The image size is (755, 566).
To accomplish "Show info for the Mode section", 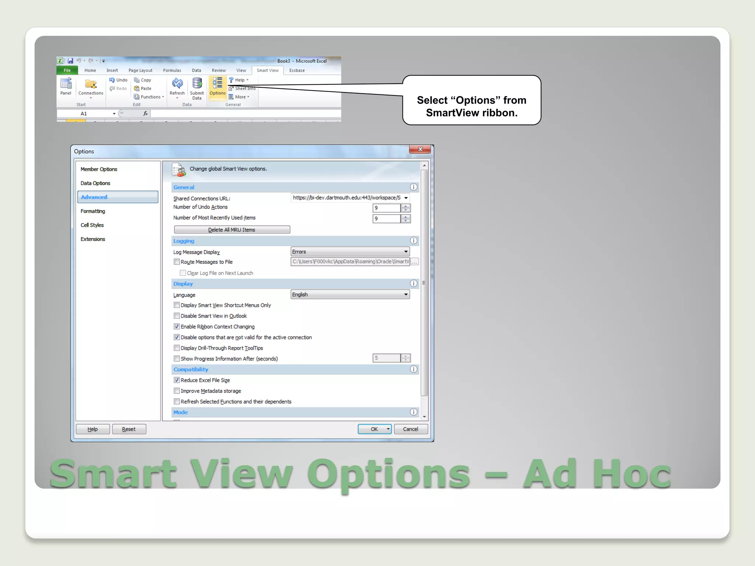I will (414, 412).
